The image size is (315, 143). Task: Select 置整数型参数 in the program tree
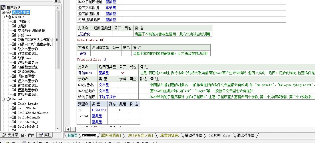point(28,90)
